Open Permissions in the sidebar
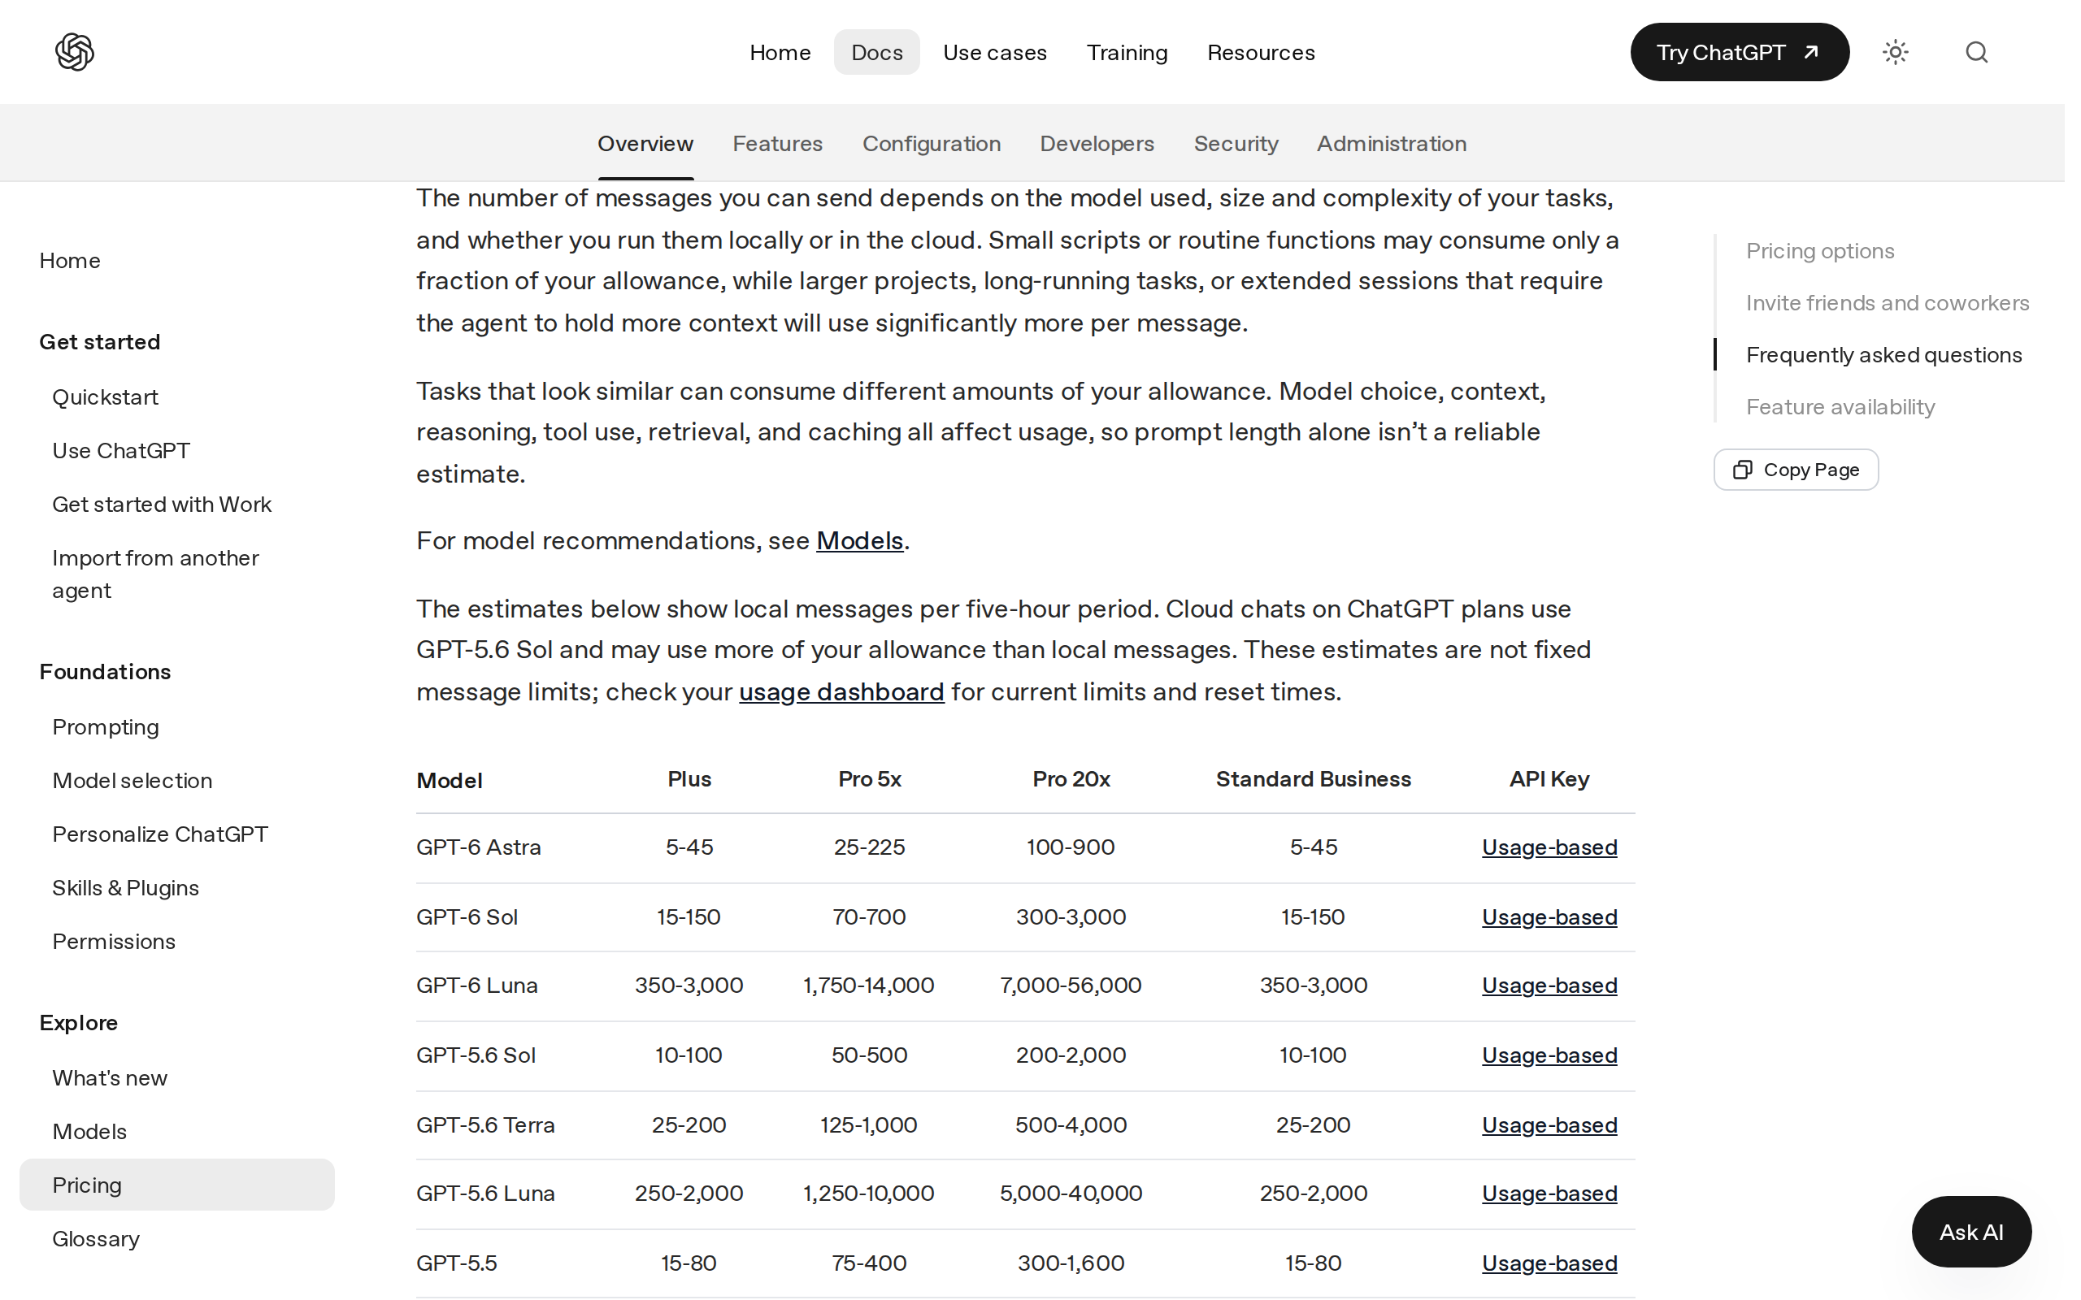2081x1300 pixels. (x=114, y=942)
